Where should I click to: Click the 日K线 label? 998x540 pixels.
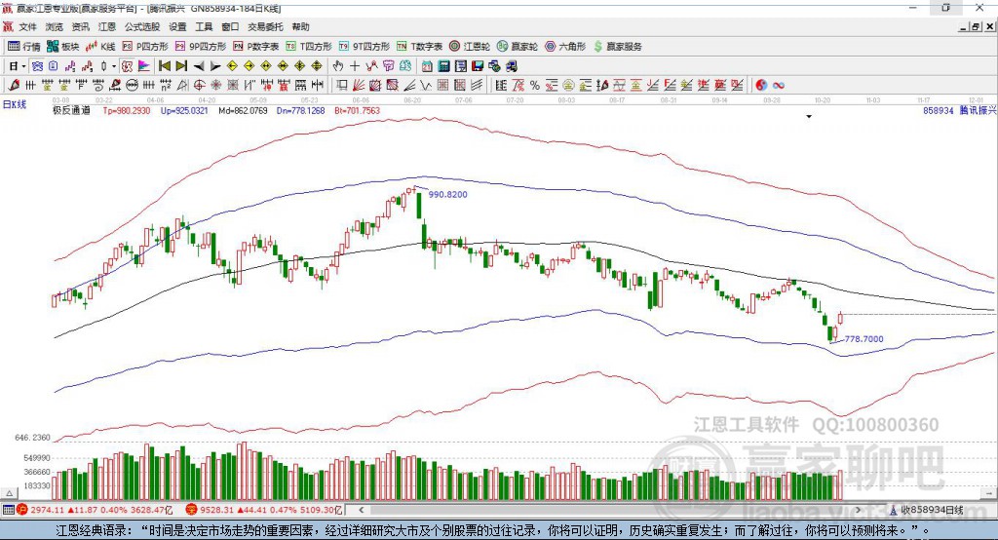click(15, 105)
